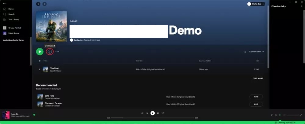Click the Lean On now-playing album art
The height and width of the screenshot is (124, 305).
click(x=6, y=115)
